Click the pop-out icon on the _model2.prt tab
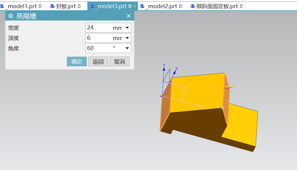Viewport: 297px width, 170px height. tap(181, 6)
